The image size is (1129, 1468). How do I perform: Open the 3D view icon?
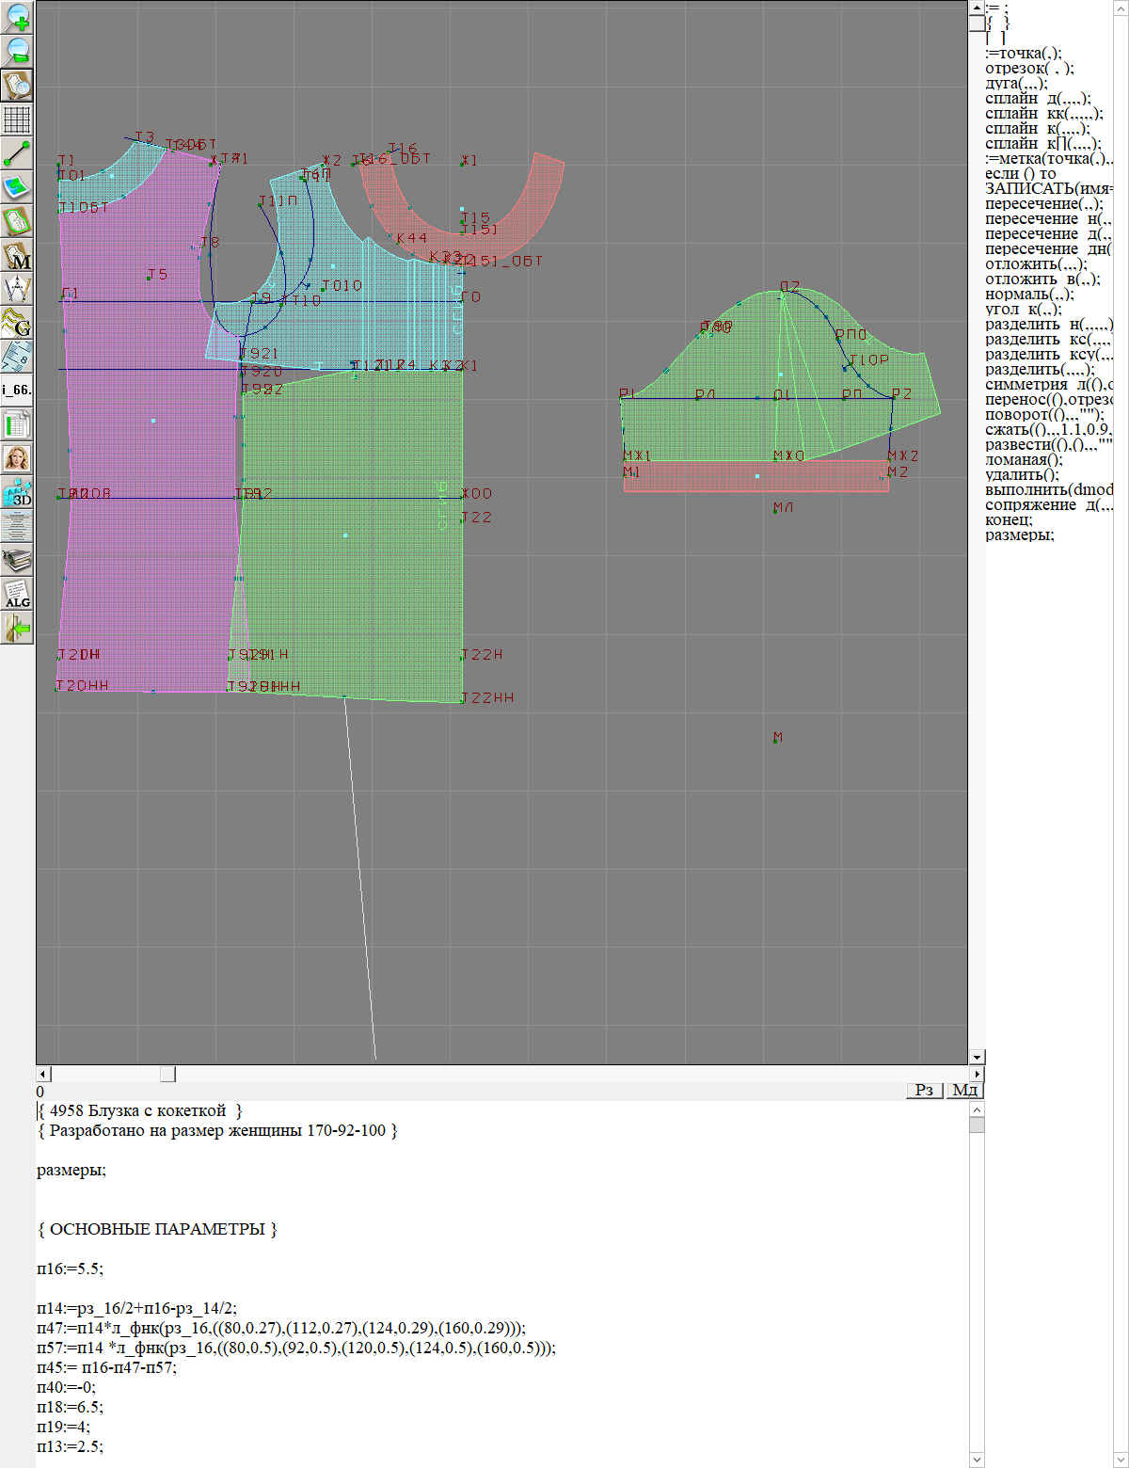(17, 492)
